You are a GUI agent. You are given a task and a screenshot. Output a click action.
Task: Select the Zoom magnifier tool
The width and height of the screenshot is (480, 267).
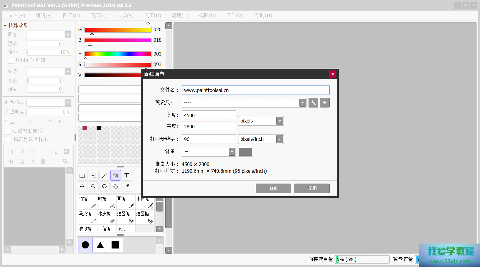[x=93, y=187]
